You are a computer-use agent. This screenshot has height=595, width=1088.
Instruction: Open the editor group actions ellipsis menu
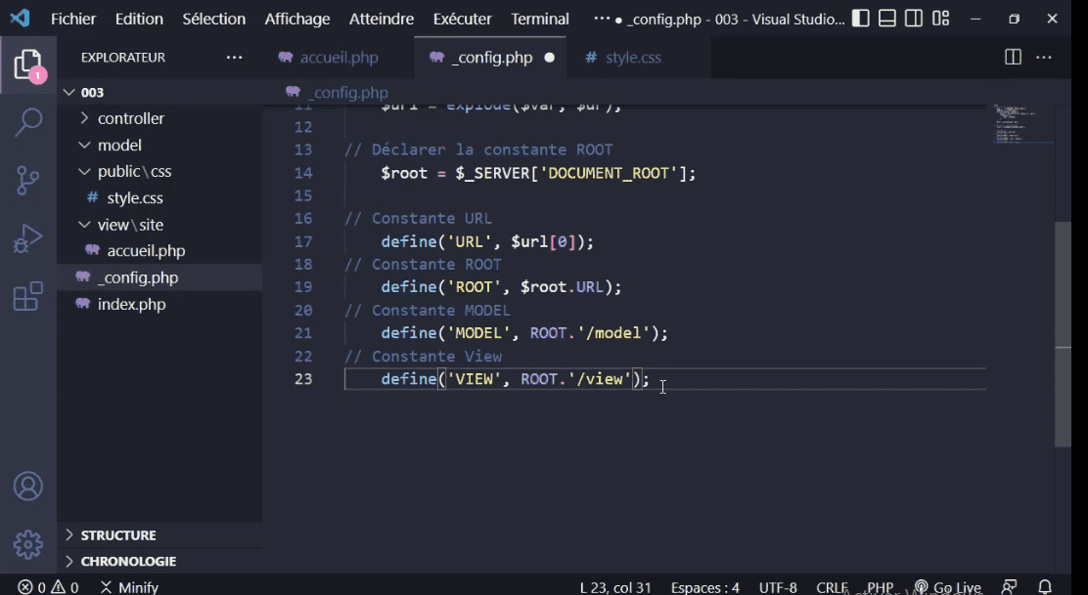pos(1043,57)
